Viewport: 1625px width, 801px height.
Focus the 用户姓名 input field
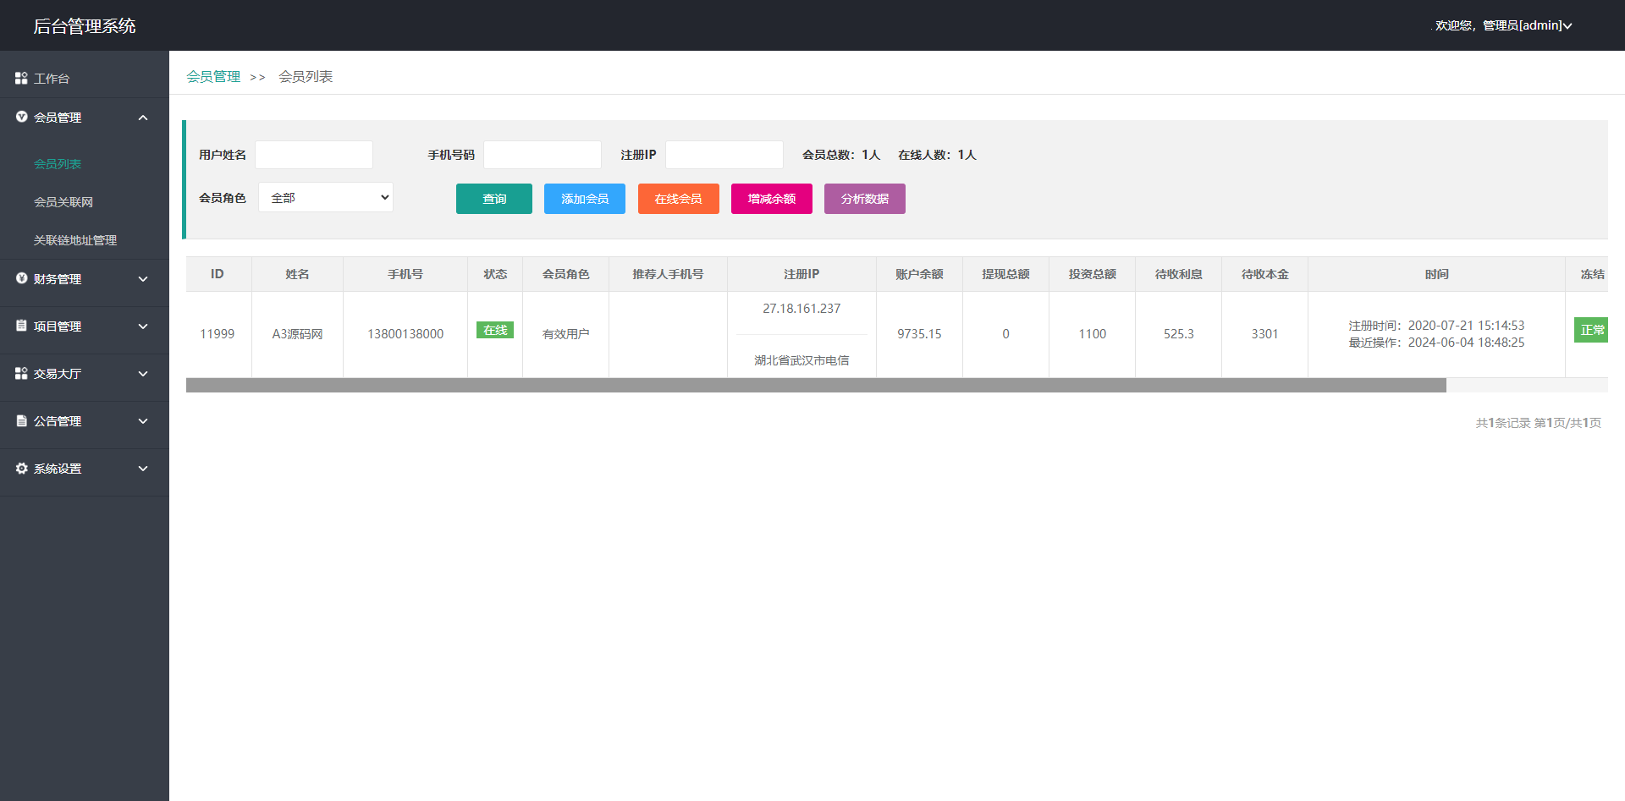pos(314,155)
